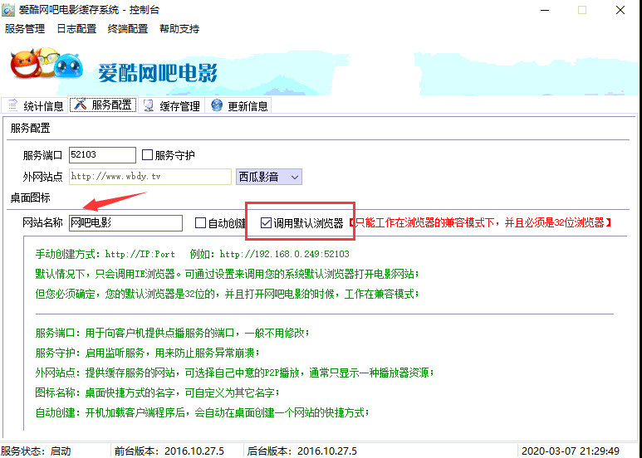
Task: Click the 网站名称 field with 网吧电影
Action: point(125,223)
